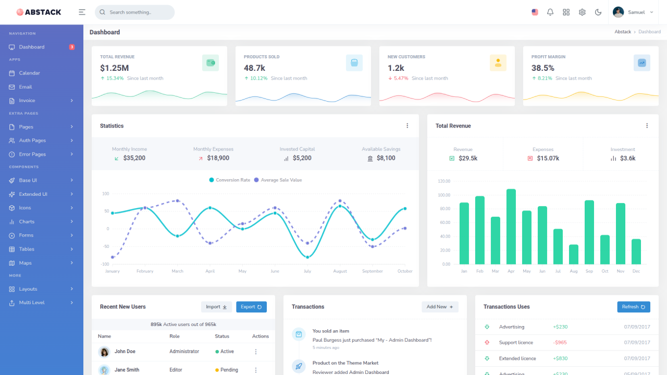Click the Base UI rocket icon
The height and width of the screenshot is (375, 667).
click(12, 180)
